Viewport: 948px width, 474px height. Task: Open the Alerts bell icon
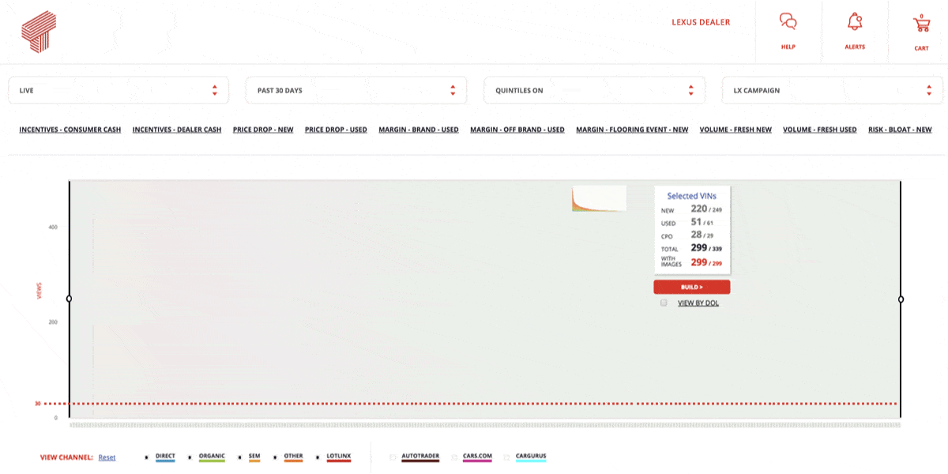tap(854, 22)
